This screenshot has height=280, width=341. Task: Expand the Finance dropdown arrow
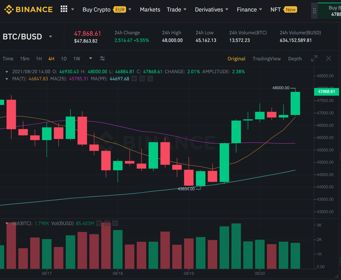260,9
